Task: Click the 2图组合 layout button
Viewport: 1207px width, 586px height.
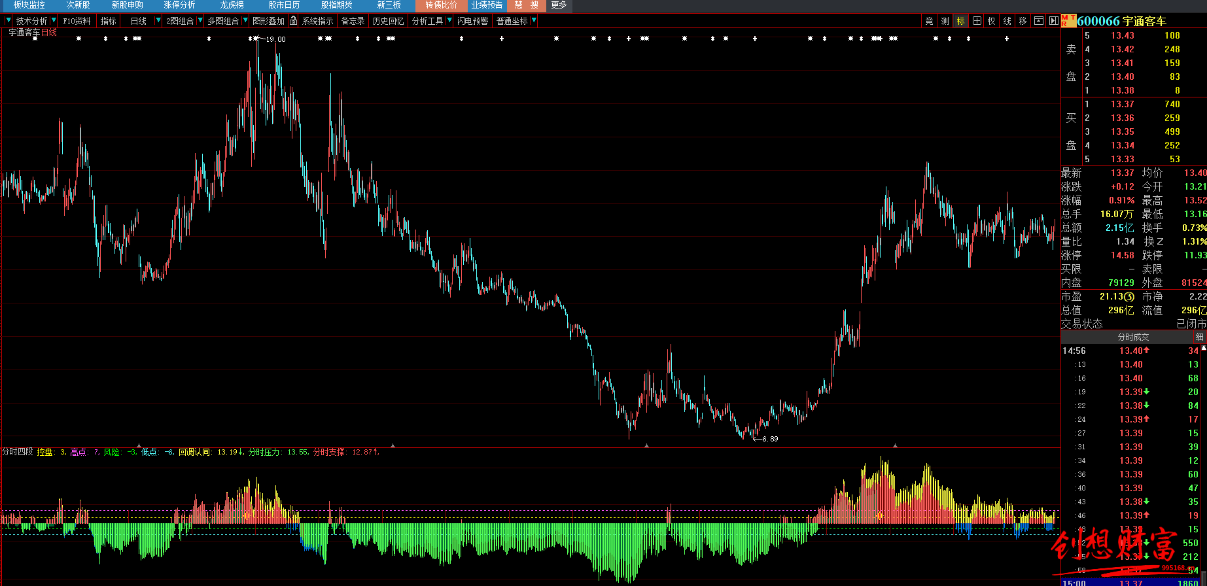Action: pos(180,21)
